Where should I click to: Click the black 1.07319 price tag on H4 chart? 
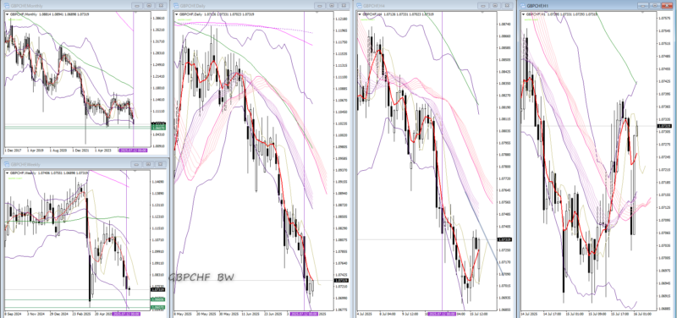[x=504, y=239]
